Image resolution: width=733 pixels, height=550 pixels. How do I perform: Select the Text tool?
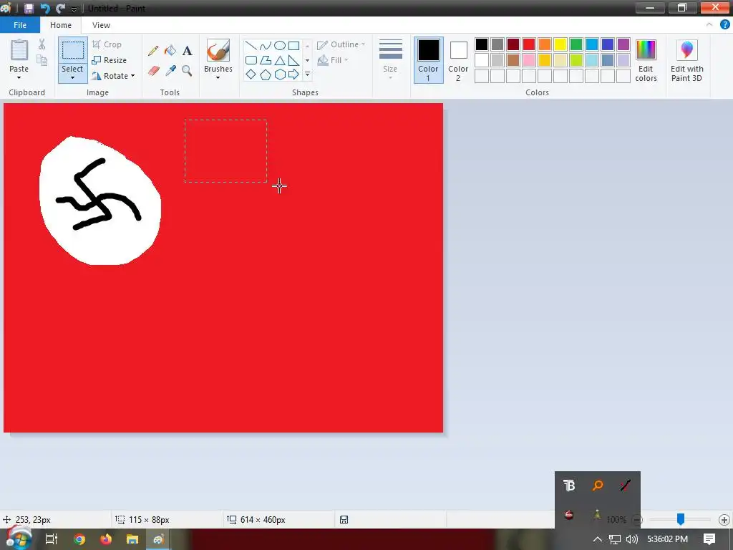187,51
